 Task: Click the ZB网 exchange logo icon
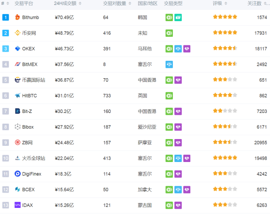click(18, 143)
